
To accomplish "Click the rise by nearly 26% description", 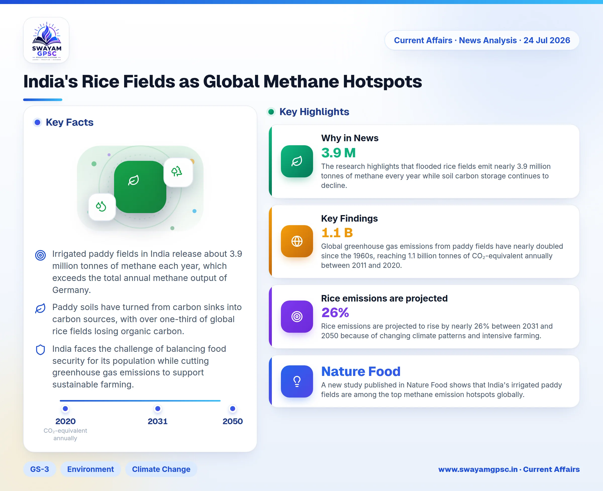I will pos(437,331).
